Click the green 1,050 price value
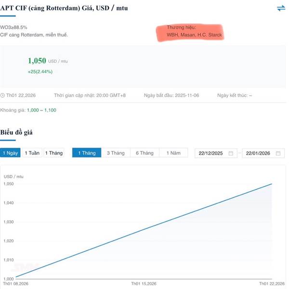This screenshot has width=289, height=289. pyautogui.click(x=37, y=61)
